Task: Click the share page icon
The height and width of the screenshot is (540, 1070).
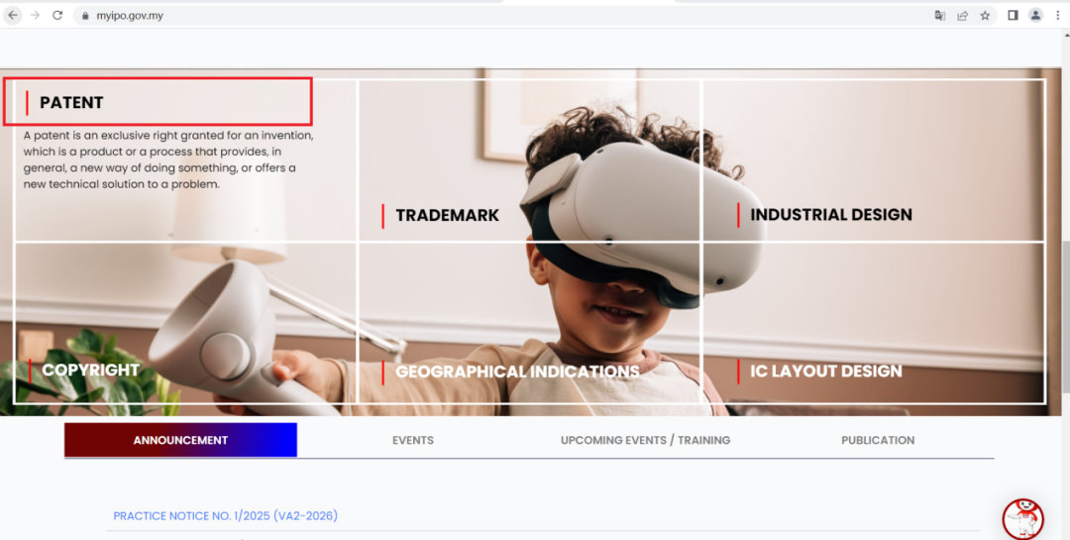Action: pos(962,15)
